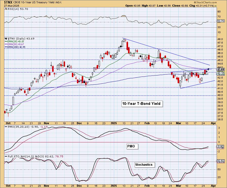Select the 'CBOE 10-Year US Treasury Yield' name
The image size is (227, 188).
click(x=34, y=2)
